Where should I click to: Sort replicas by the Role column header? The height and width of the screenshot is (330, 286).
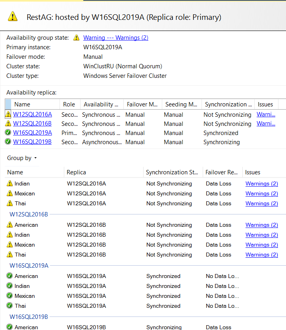click(x=69, y=104)
